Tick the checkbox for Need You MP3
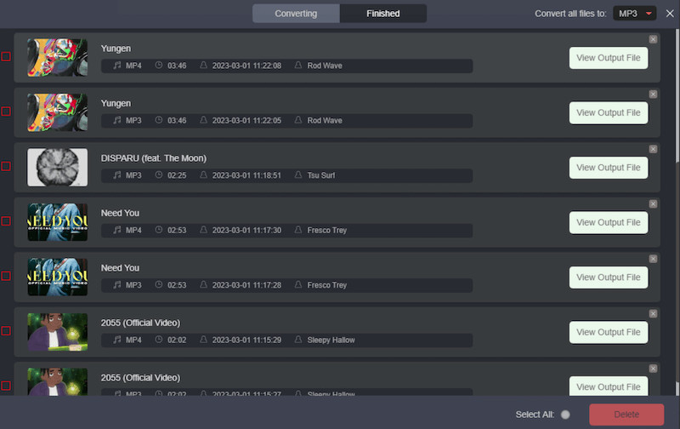This screenshot has width=680, height=429. (x=6, y=276)
